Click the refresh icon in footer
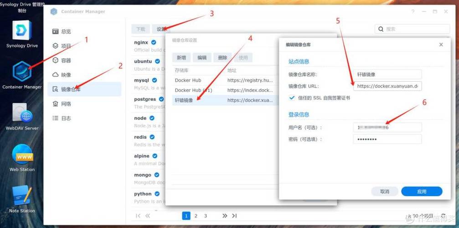Image resolution: width=459 pixels, height=228 pixels. [x=444, y=216]
